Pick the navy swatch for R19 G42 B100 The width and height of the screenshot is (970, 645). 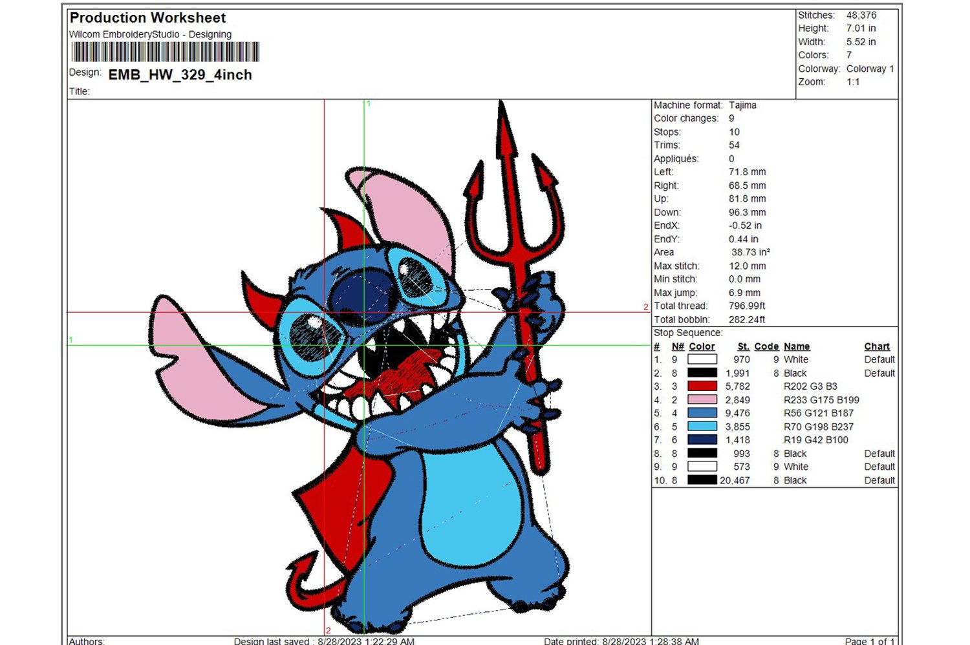(x=702, y=440)
